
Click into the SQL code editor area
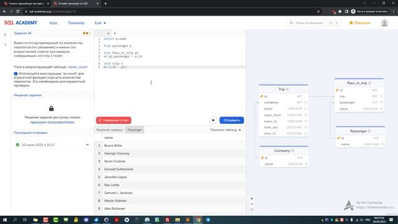(170, 76)
